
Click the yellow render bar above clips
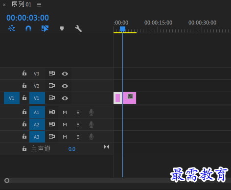pyautogui.click(x=125, y=33)
